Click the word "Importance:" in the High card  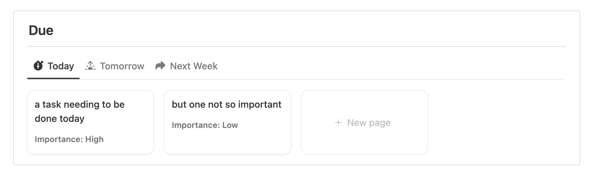pyautogui.click(x=59, y=139)
